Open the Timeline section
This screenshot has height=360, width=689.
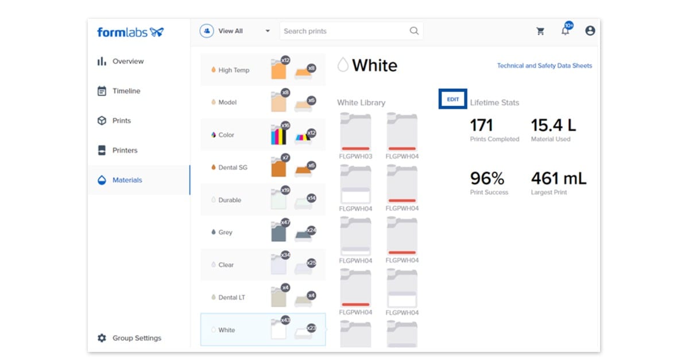click(x=126, y=91)
